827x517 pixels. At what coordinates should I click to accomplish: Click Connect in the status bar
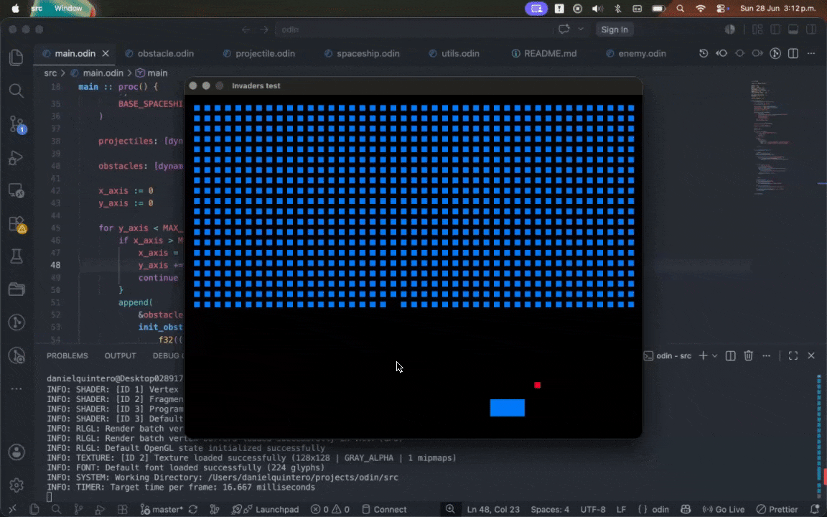(384, 509)
